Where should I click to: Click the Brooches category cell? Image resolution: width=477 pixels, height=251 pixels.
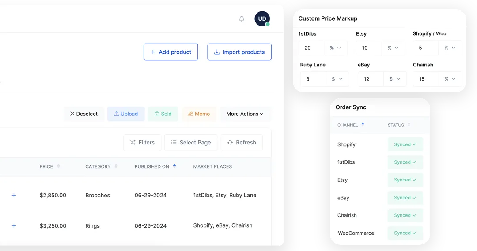pos(98,195)
